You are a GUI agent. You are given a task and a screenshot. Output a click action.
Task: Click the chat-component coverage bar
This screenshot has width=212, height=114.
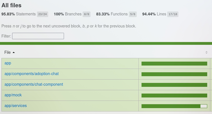tap(174, 85)
